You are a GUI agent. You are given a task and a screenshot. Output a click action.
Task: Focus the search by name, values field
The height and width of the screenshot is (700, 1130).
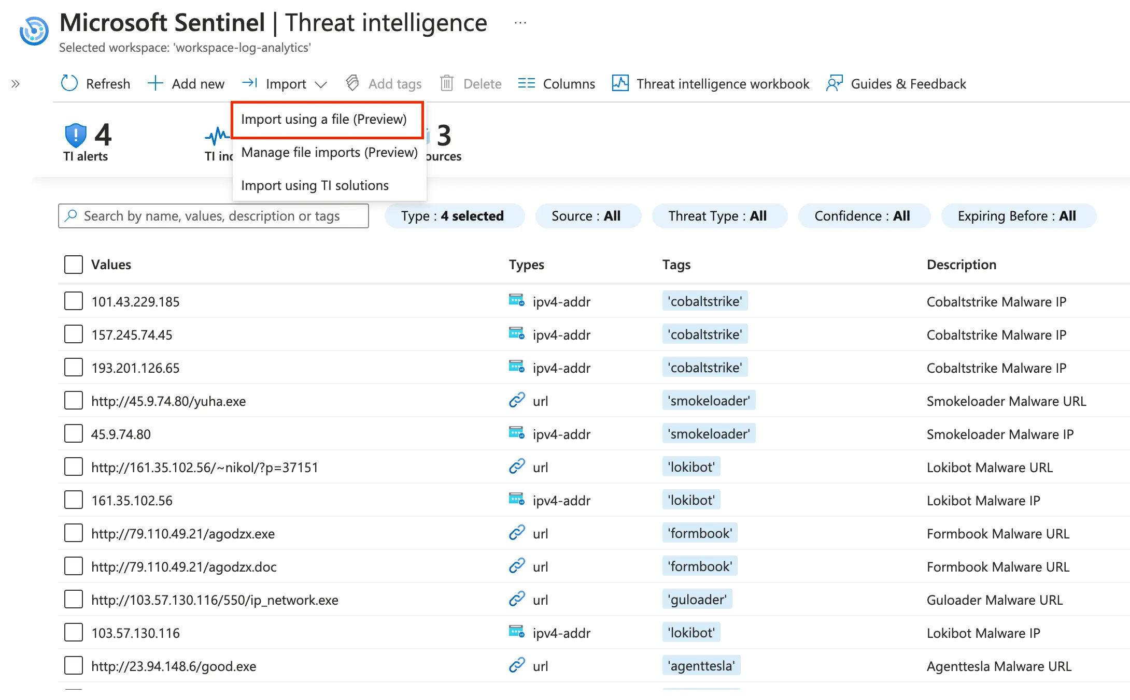(x=214, y=215)
